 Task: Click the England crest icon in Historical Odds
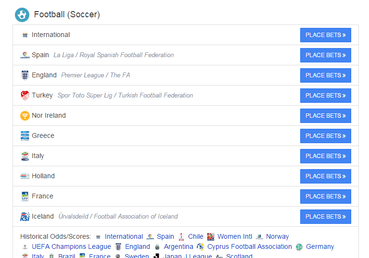coord(118,247)
